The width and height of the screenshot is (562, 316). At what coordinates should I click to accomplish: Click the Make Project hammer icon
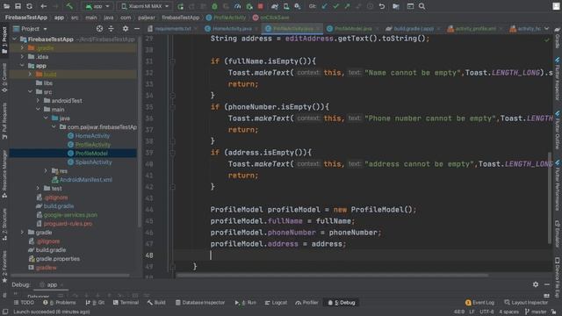point(69,6)
